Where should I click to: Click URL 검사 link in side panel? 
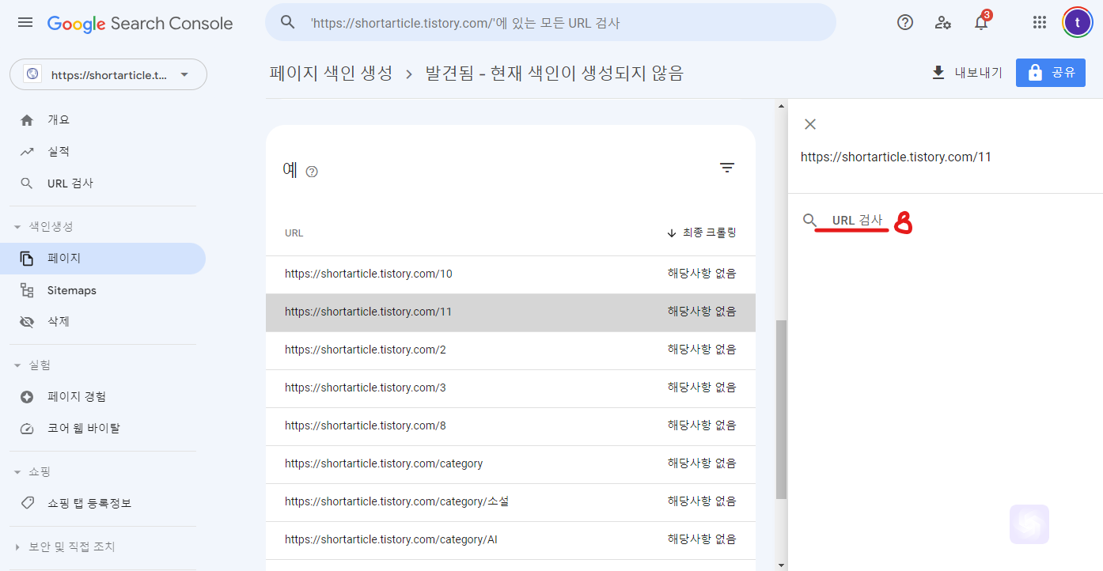coord(857,221)
